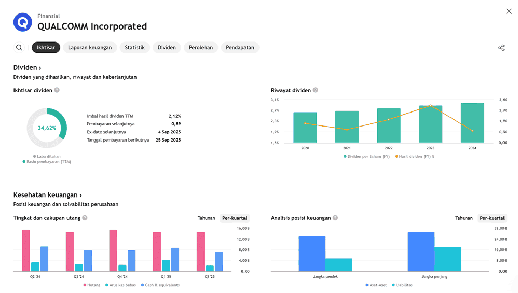Click the Jangka panjang axis label

(434, 277)
